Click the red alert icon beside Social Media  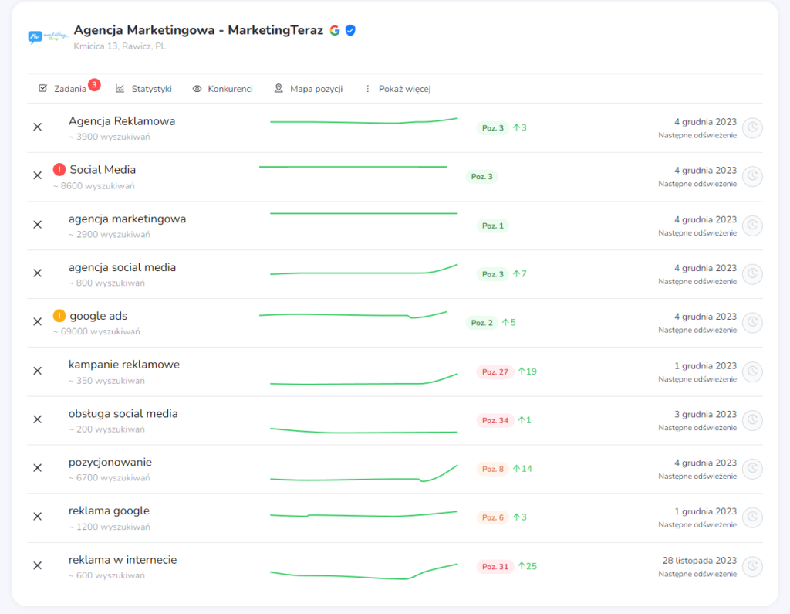(59, 169)
